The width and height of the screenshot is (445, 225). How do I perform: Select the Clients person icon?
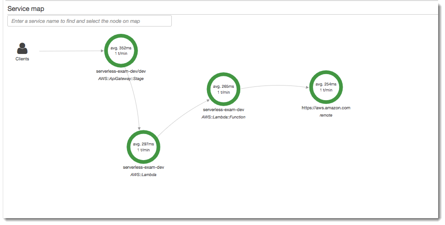pyautogui.click(x=22, y=48)
